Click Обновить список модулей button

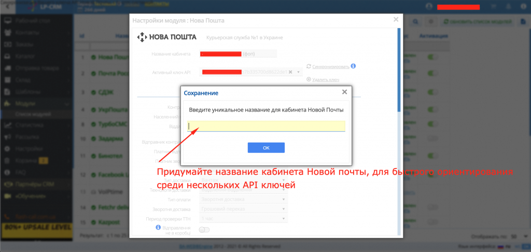(x=478, y=21)
